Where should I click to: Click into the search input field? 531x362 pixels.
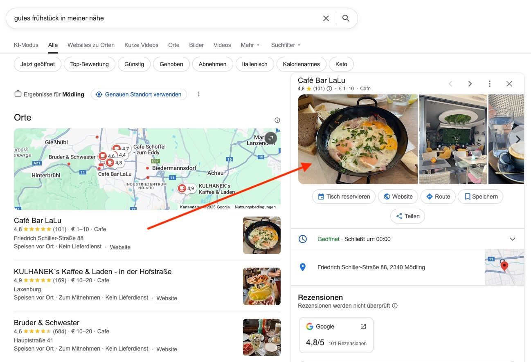pos(166,18)
